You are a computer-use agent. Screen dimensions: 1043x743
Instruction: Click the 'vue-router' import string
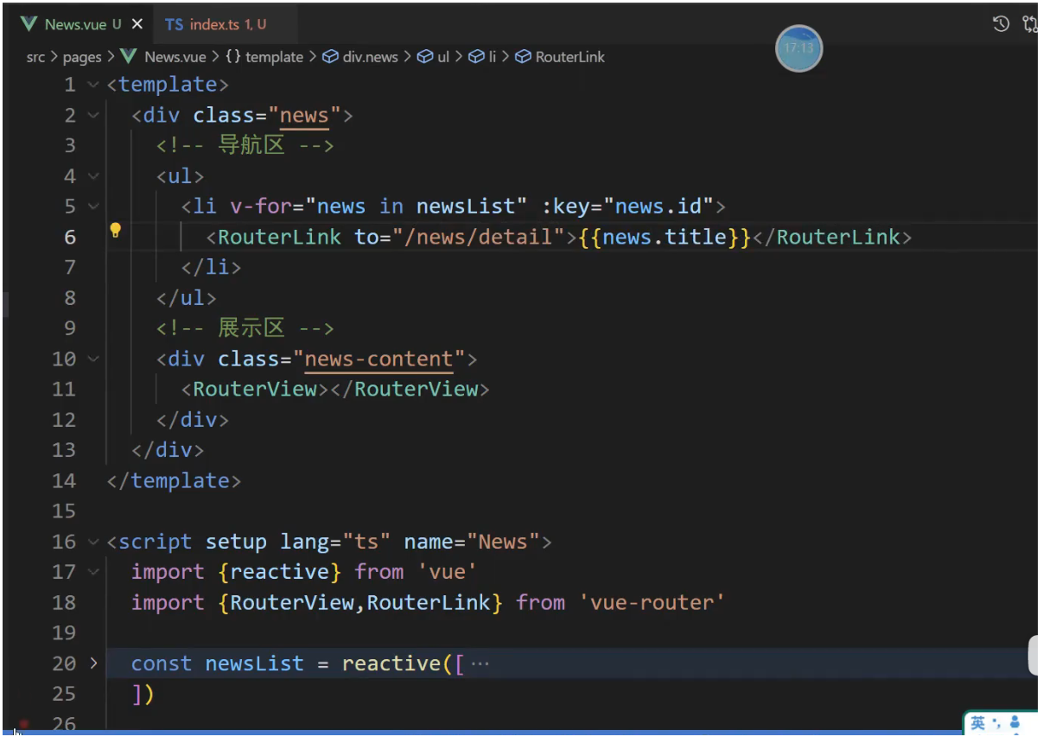[652, 602]
